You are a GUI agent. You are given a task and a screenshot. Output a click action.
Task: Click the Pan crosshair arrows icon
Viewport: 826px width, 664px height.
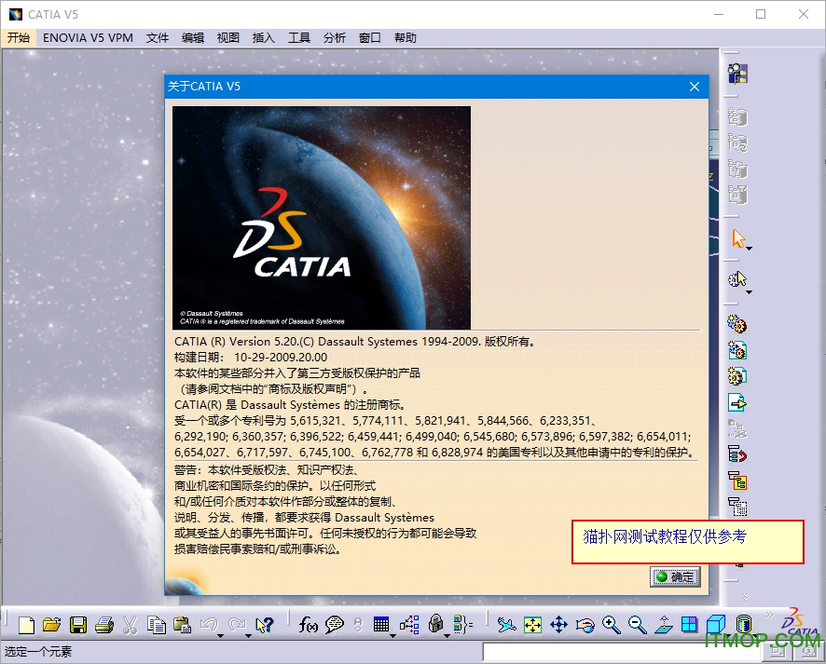tap(560, 625)
